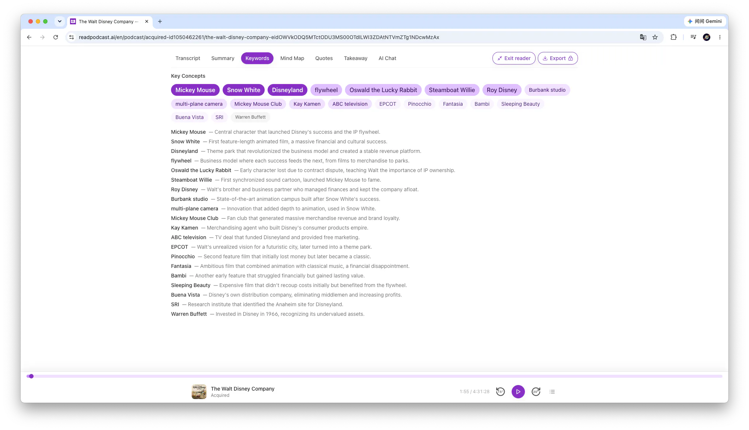The height and width of the screenshot is (430, 749).
Task: Close The Walt Disney Company tab
Action: pos(147,21)
